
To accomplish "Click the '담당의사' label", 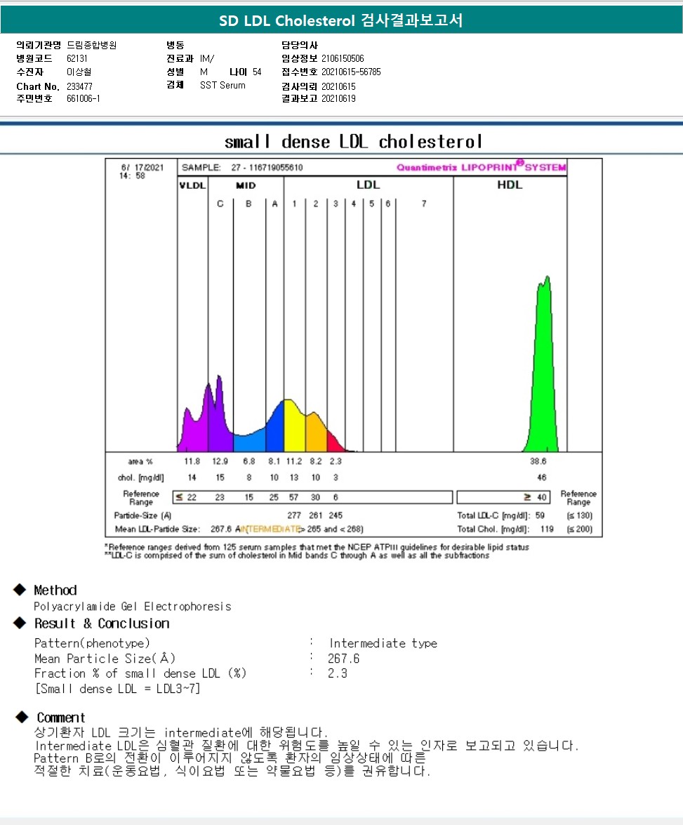I will click(300, 45).
